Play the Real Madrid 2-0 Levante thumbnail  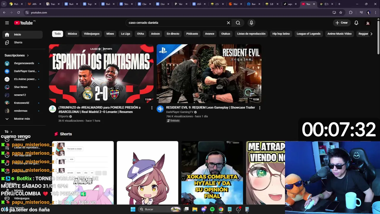pyautogui.click(x=101, y=74)
